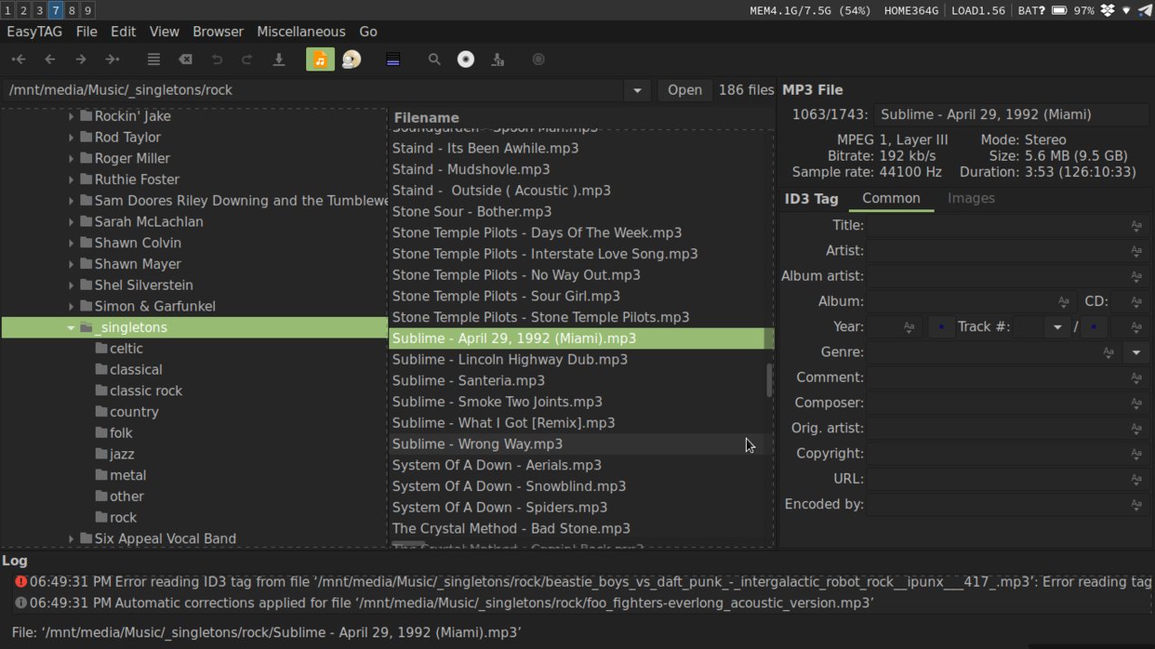Go to previous file arrow icon

(50, 60)
